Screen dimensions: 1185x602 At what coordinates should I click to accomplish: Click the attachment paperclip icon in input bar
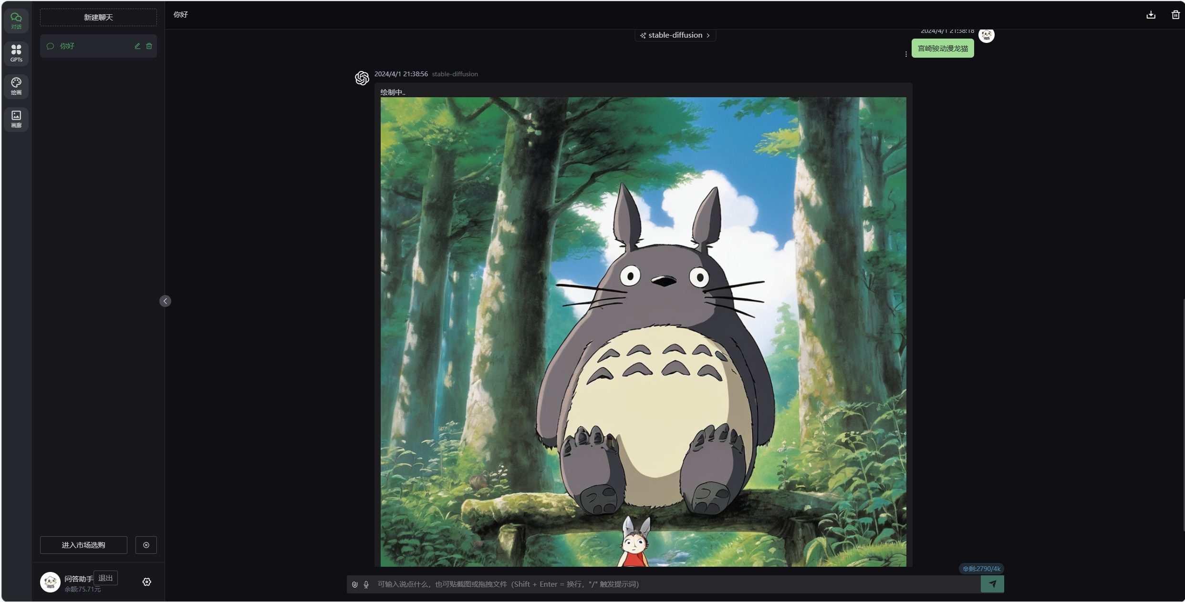coord(354,584)
